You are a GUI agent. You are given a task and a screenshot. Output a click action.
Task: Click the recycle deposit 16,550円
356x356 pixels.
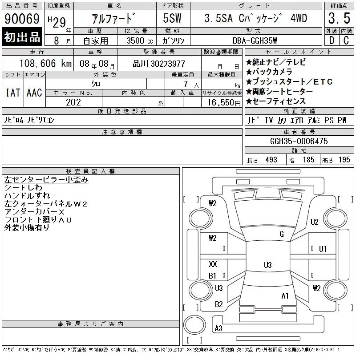coord(224,103)
